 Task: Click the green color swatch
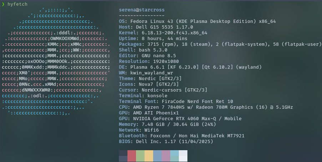[x=140, y=156]
